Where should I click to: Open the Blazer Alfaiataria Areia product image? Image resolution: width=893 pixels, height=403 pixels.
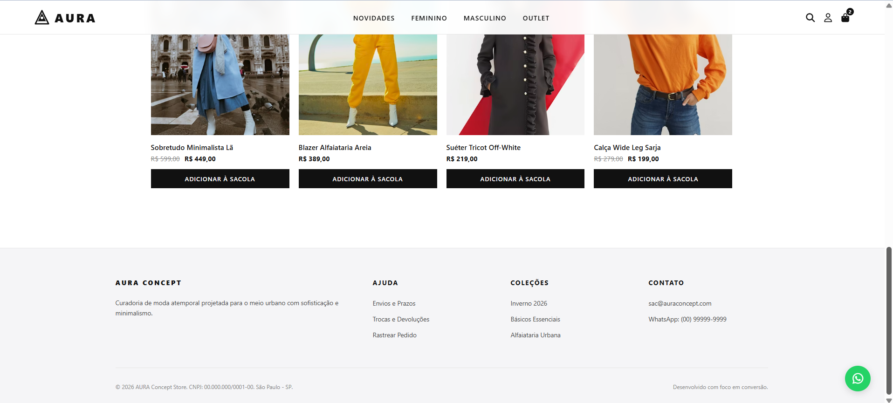pos(368,84)
